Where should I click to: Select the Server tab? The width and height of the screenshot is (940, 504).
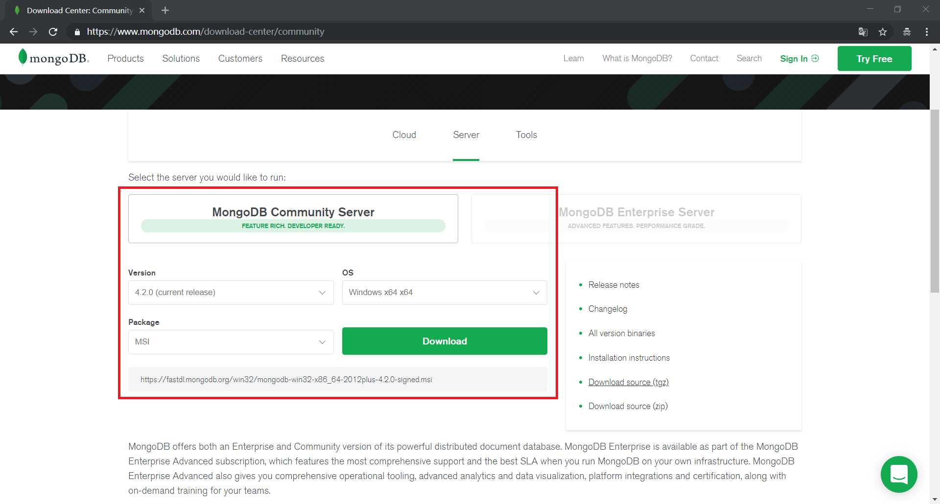pyautogui.click(x=466, y=135)
